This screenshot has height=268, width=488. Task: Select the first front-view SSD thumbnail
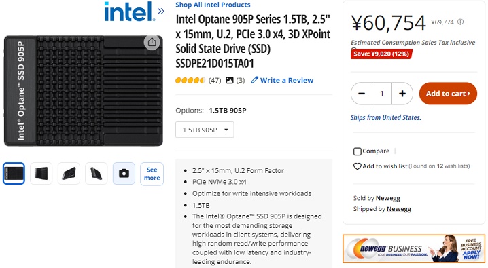[x=14, y=173]
